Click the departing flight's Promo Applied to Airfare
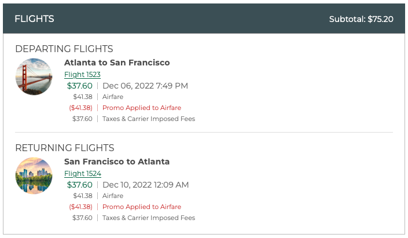The height and width of the screenshot is (238, 408). [x=142, y=108]
